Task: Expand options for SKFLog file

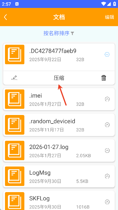Action: 107,202
